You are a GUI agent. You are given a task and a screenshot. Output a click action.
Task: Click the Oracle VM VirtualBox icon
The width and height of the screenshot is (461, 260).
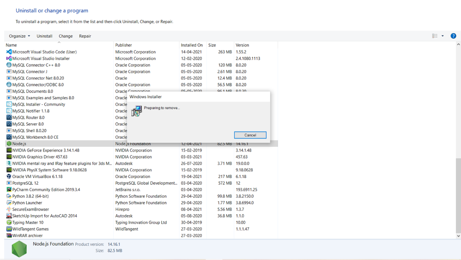click(x=8, y=176)
